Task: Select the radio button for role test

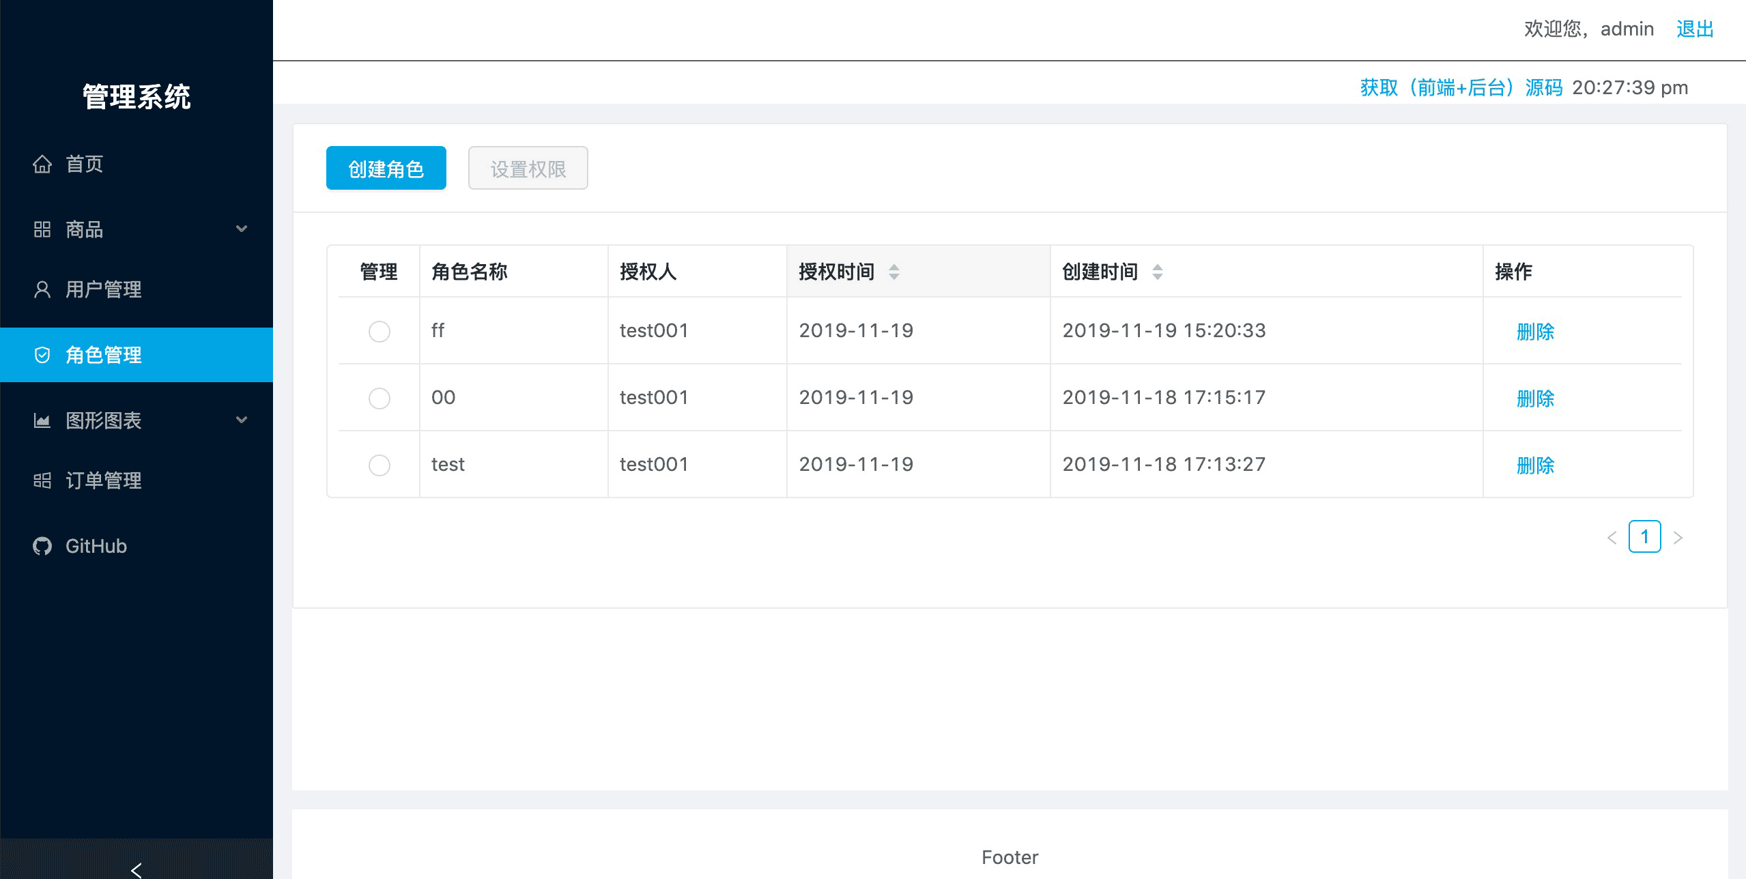Action: point(380,465)
